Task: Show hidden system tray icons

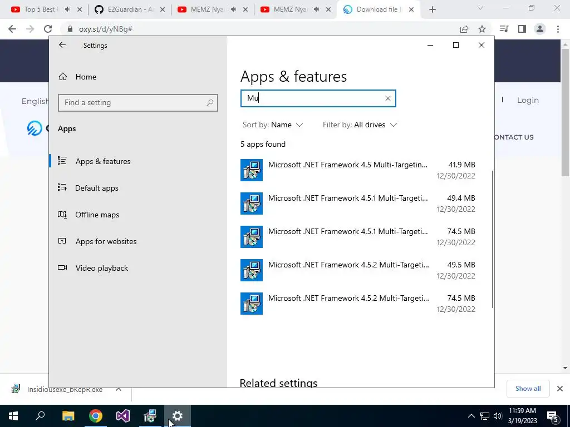Action: (471, 416)
